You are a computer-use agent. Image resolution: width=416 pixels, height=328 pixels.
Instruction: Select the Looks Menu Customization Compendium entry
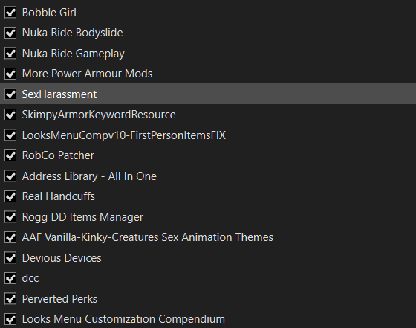click(x=208, y=319)
